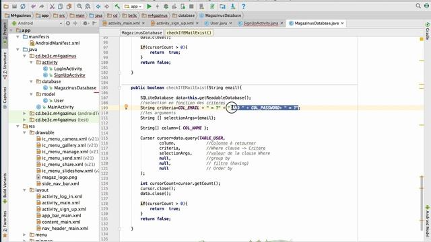This screenshot has width=431, height=242.
Task: Click the Replace magnifier icon
Action: 88,6
